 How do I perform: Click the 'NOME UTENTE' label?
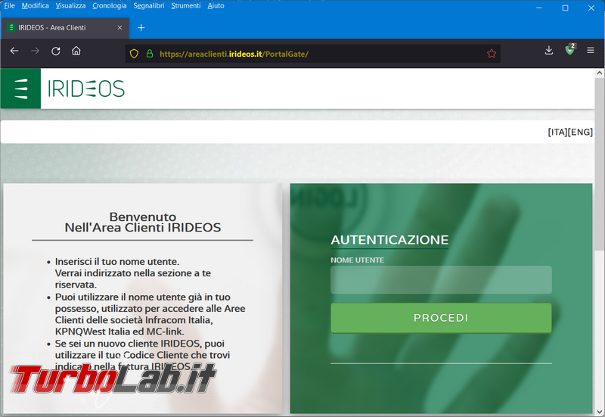point(357,260)
